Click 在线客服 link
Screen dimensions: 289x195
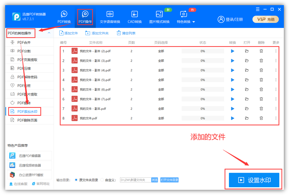pos(18,184)
